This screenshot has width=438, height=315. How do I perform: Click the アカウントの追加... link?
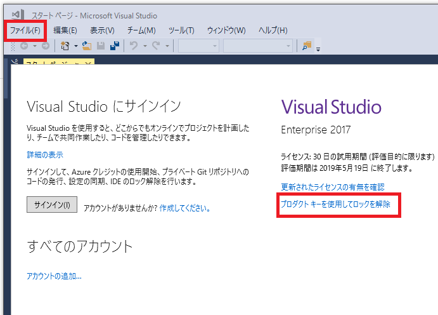pyautogui.click(x=54, y=276)
